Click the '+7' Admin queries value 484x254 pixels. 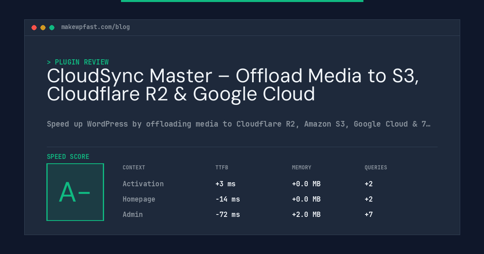(x=369, y=214)
